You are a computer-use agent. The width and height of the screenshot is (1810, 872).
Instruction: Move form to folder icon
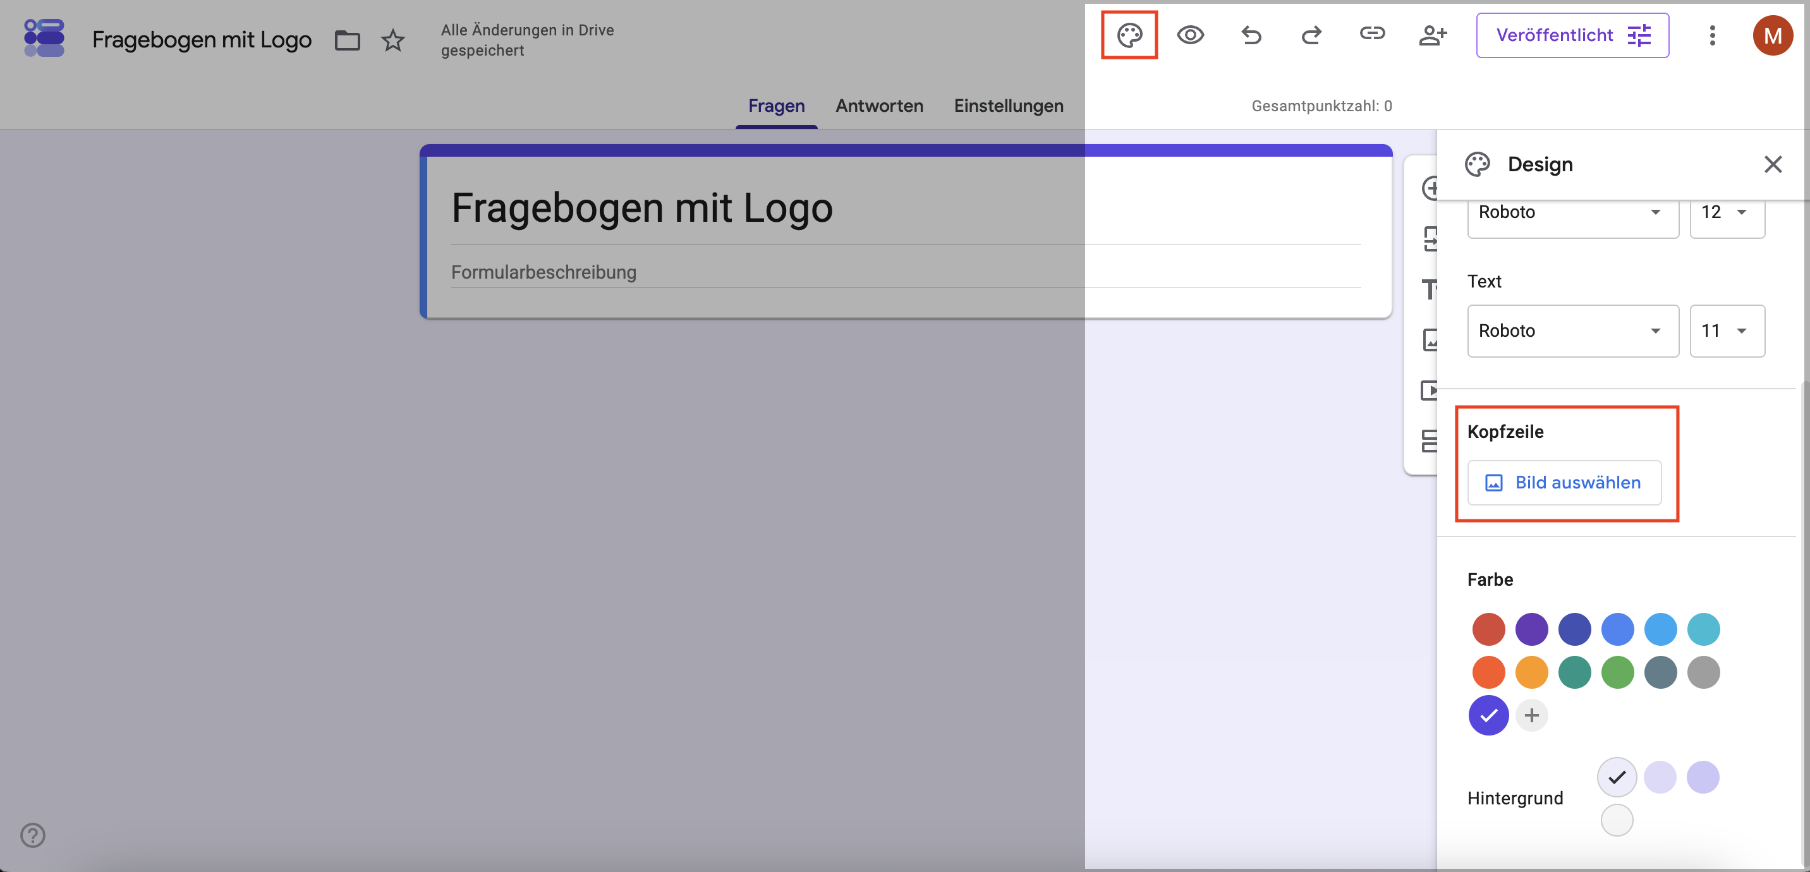tap(347, 40)
